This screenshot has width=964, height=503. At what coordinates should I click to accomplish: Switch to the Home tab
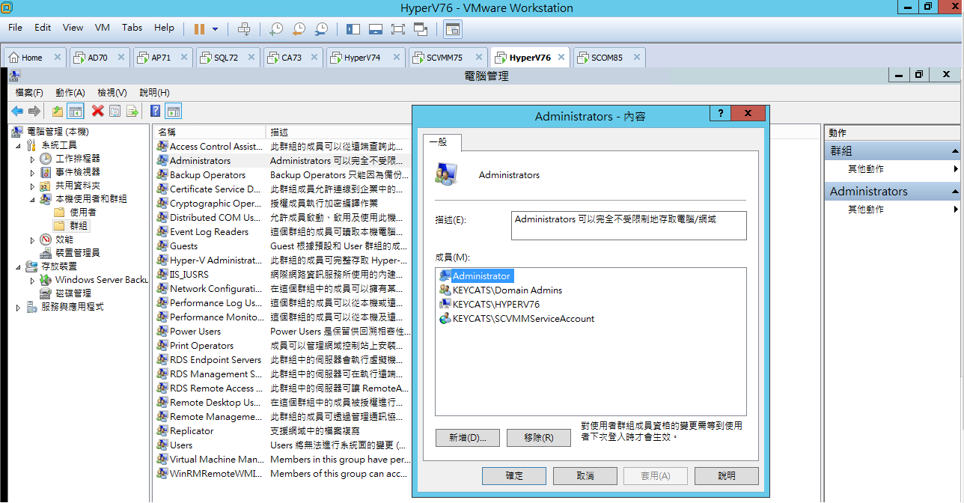pos(34,58)
